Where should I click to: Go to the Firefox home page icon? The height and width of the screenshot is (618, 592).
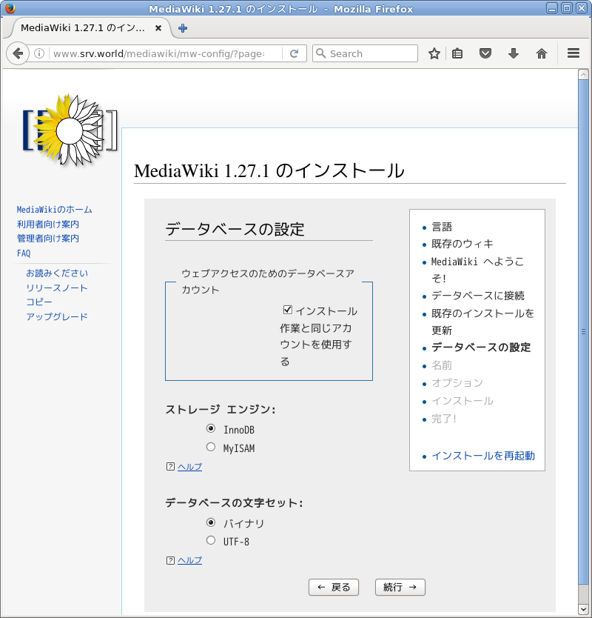tap(542, 53)
